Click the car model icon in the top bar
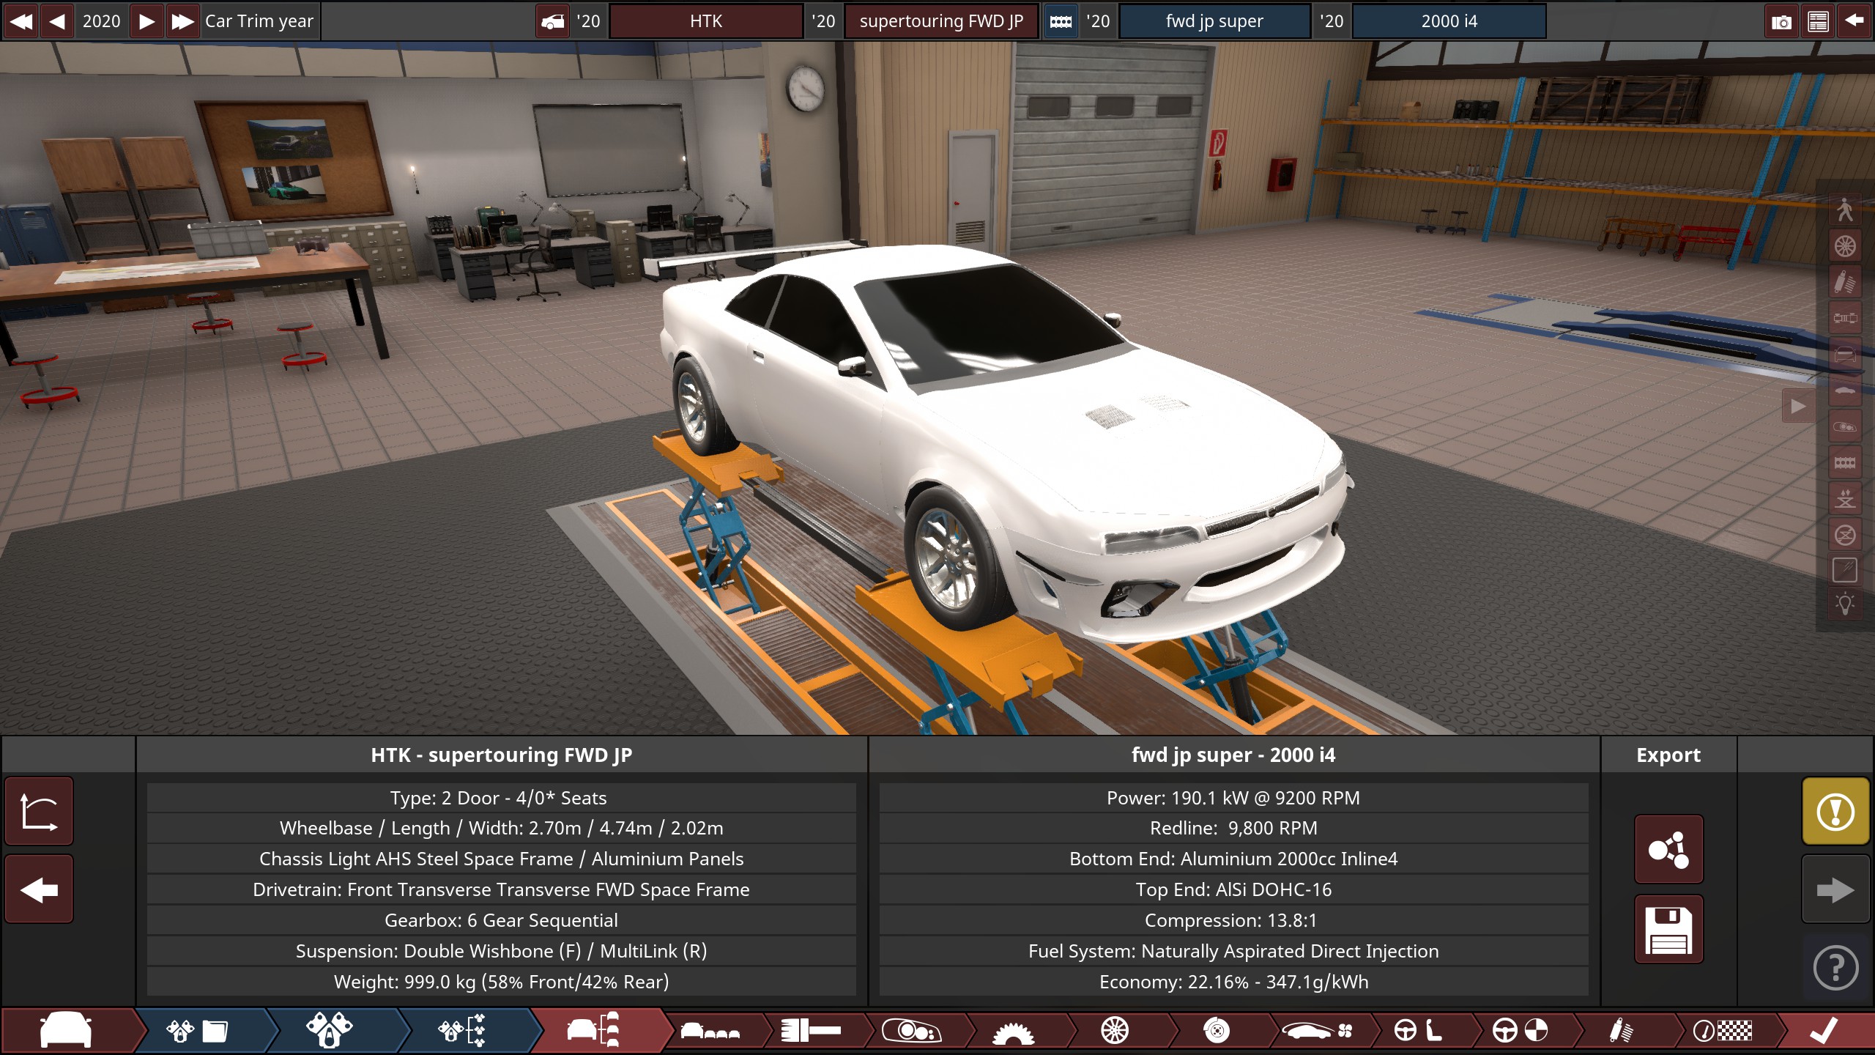 click(x=552, y=21)
